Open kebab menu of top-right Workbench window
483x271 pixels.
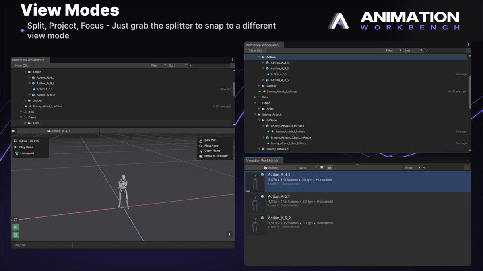click(x=468, y=45)
